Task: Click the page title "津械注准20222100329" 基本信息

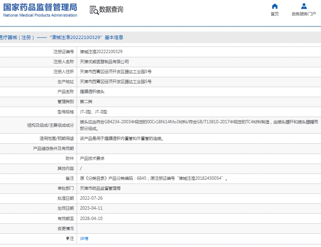Action: pyautogui.click(x=61, y=37)
